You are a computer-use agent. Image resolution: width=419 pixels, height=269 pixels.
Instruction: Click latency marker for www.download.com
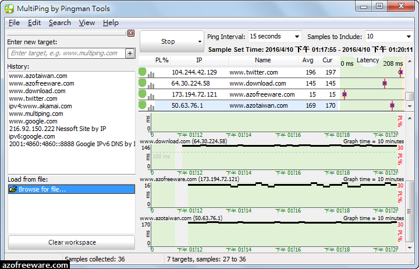pyautogui.click(x=385, y=83)
